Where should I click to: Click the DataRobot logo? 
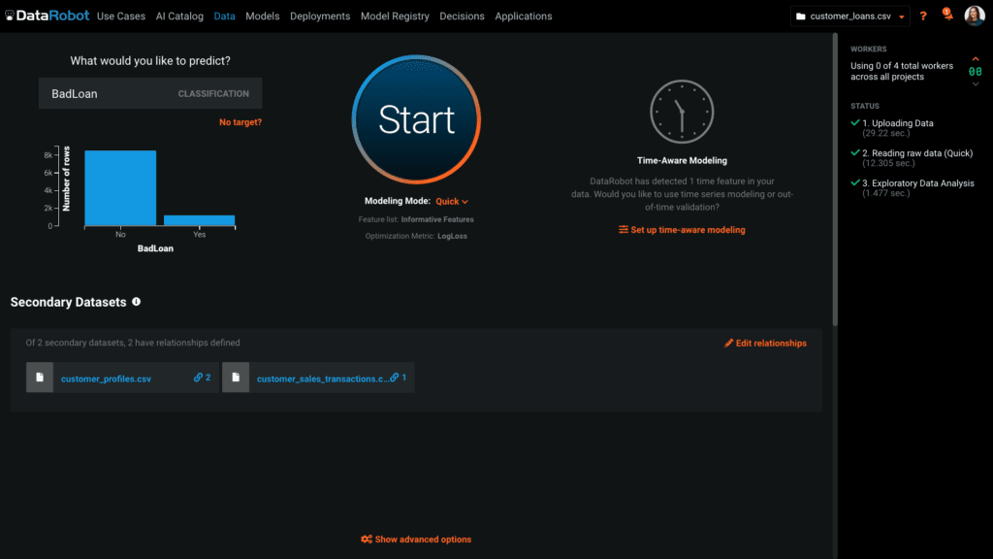coord(48,16)
